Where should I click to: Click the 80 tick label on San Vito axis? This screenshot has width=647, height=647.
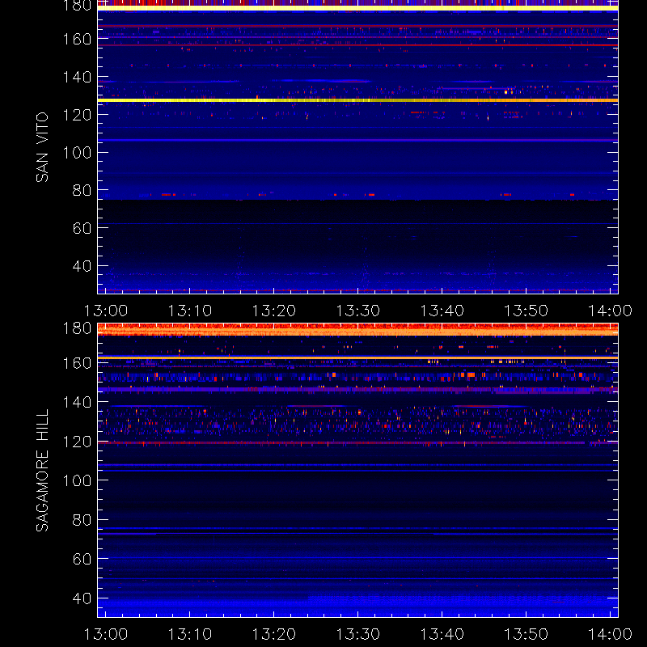pyautogui.click(x=82, y=190)
